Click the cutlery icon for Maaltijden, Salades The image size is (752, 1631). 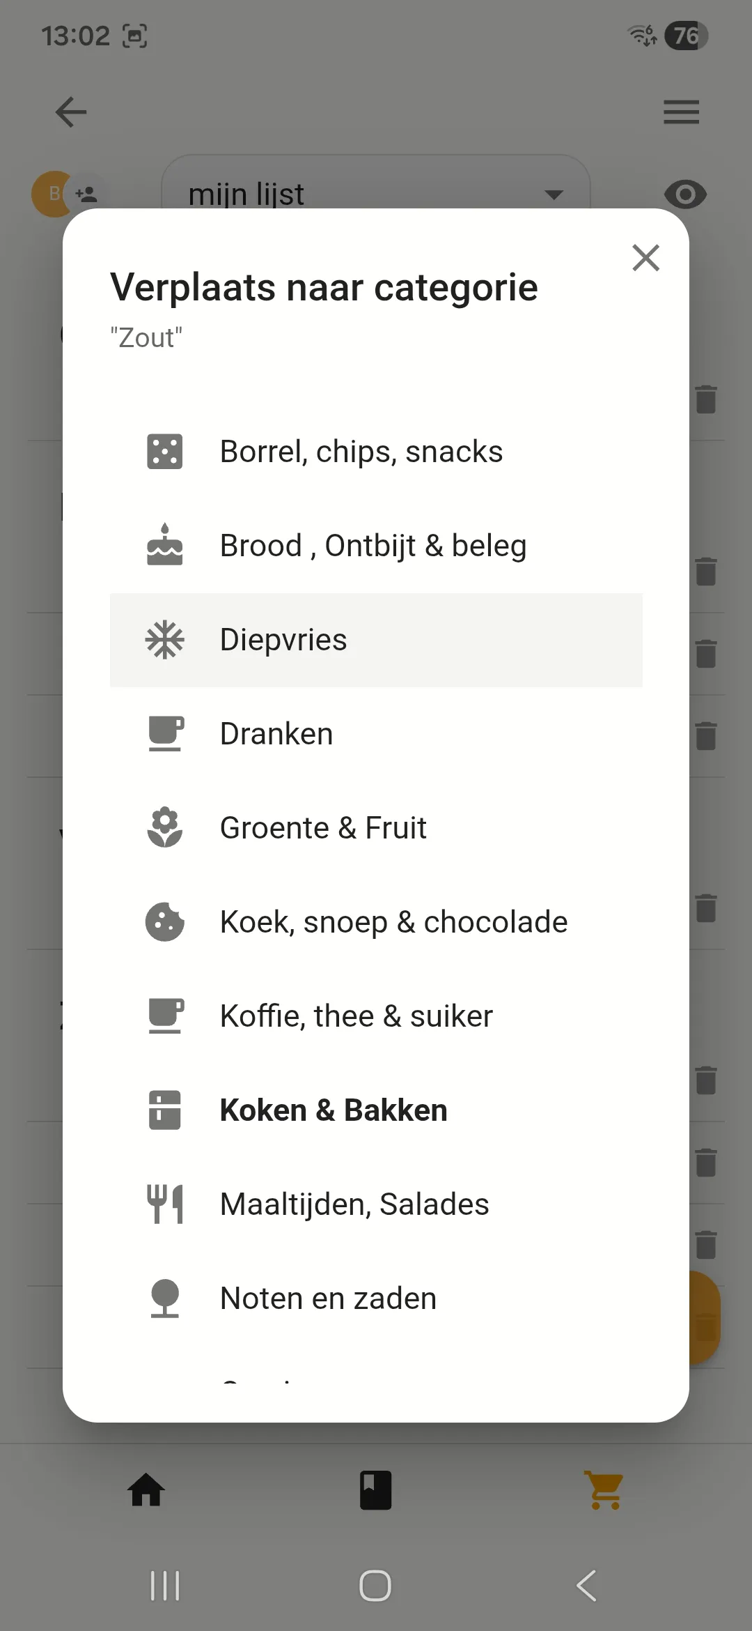pos(164,1204)
